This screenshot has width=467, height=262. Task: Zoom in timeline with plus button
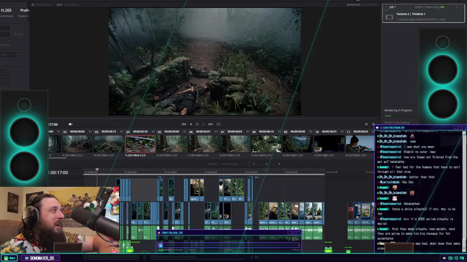[x=279, y=164]
